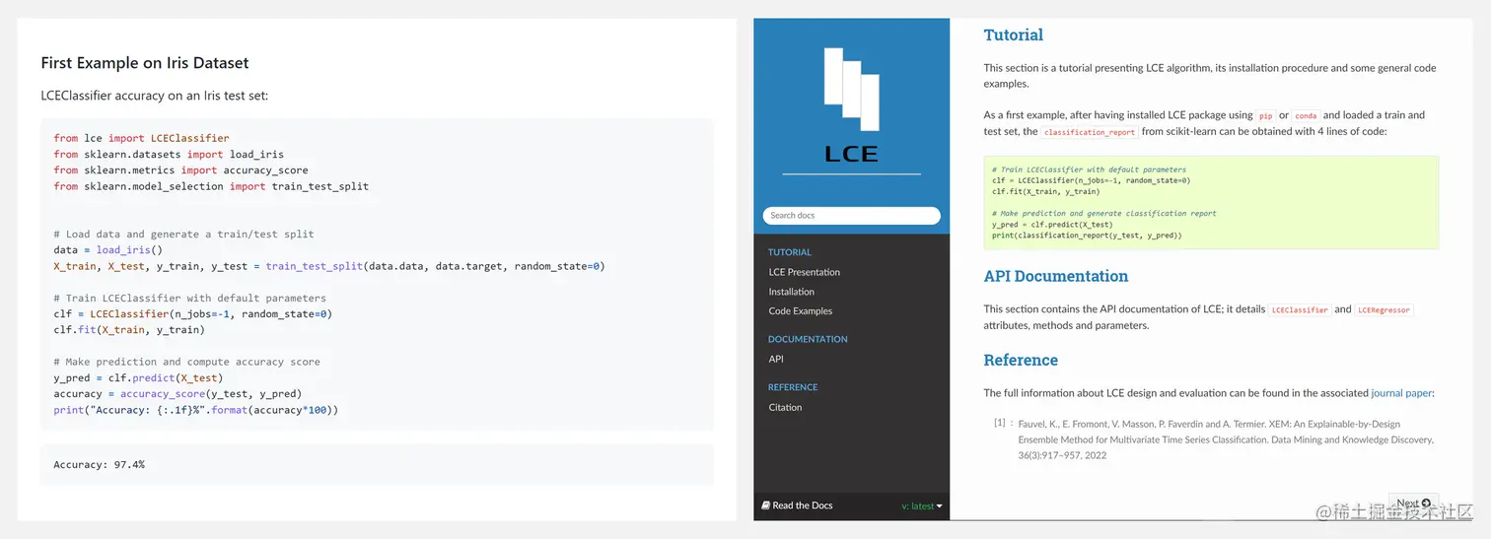Open the Code Examples sidebar page

click(x=800, y=311)
